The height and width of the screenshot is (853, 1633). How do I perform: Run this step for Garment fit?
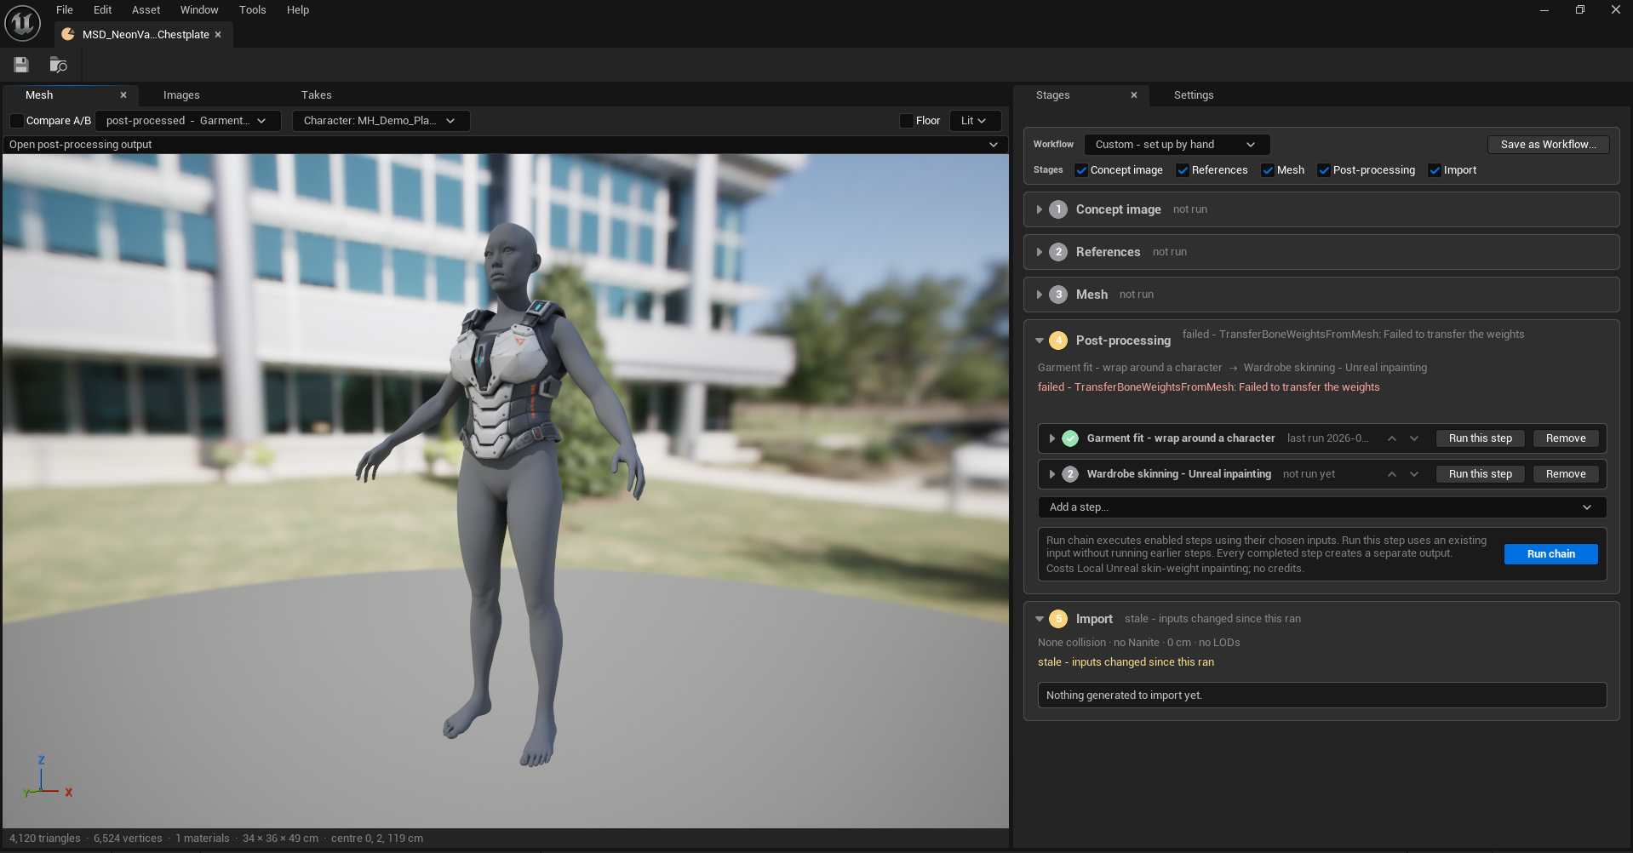[x=1481, y=438]
